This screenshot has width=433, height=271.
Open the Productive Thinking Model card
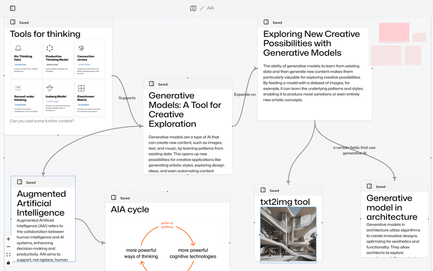click(x=58, y=59)
